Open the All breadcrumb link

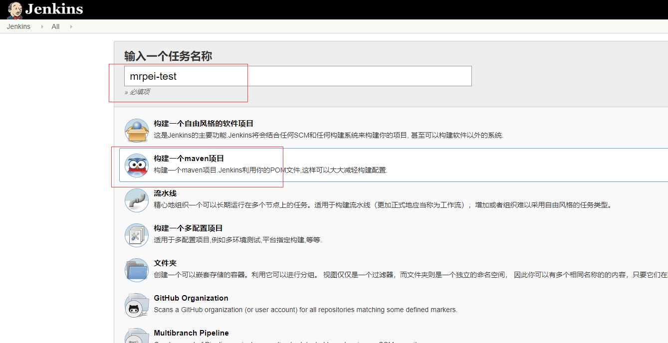pyautogui.click(x=55, y=26)
